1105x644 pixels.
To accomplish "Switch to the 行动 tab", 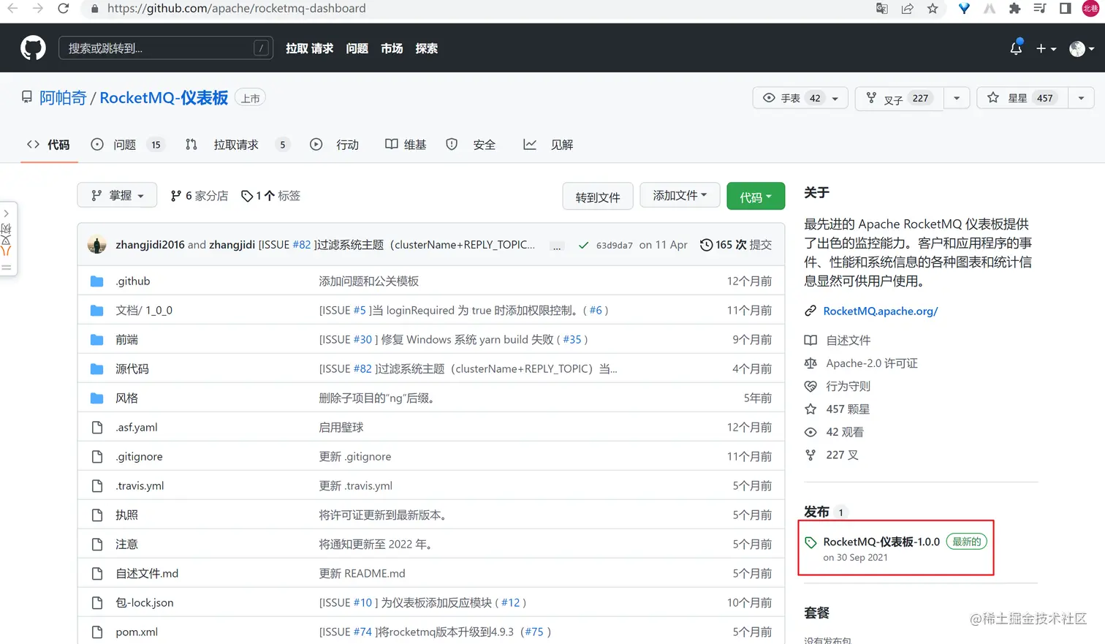I will (x=335, y=145).
